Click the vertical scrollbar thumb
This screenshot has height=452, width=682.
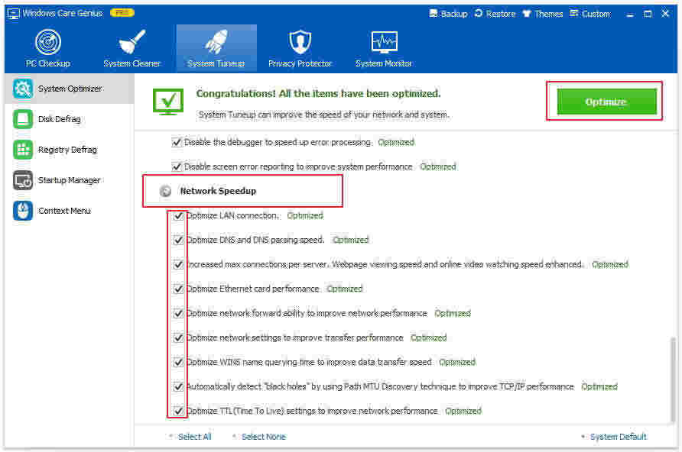(x=674, y=379)
